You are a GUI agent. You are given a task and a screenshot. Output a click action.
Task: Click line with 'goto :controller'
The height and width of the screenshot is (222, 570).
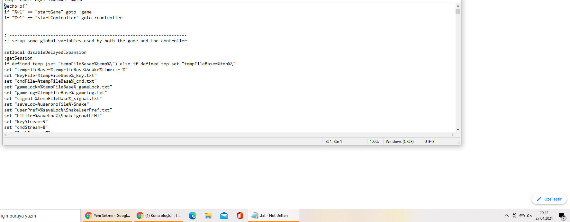[x=63, y=18]
